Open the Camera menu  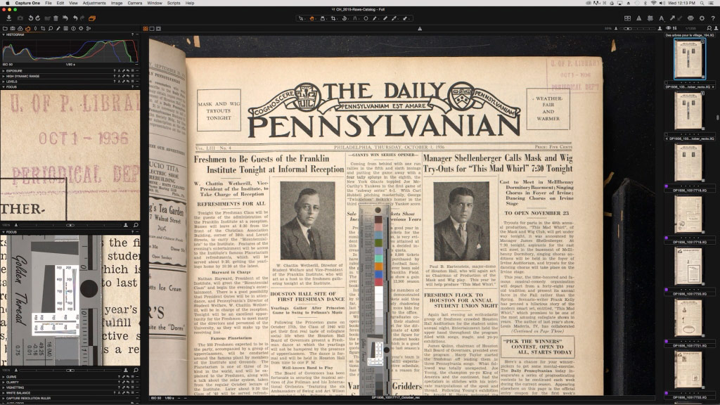(134, 4)
